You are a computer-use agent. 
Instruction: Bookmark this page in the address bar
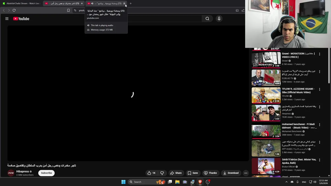click(68, 10)
